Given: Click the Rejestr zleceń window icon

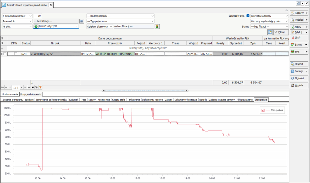Looking at the screenshot, I should point(4,5).
